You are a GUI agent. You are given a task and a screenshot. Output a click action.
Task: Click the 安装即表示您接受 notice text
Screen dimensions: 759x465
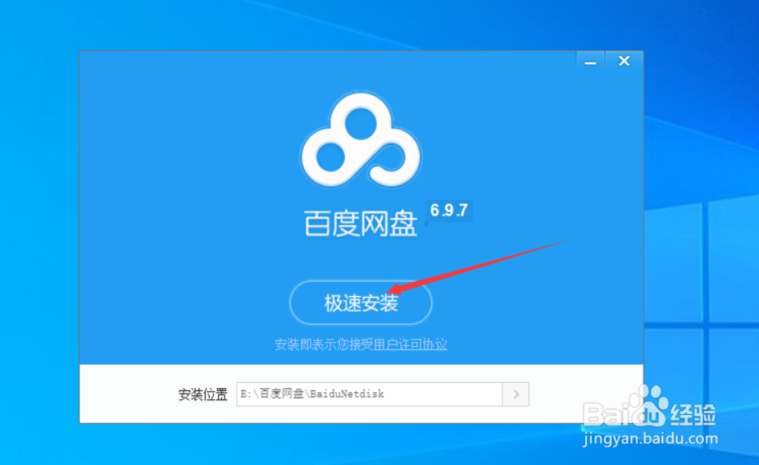point(325,344)
